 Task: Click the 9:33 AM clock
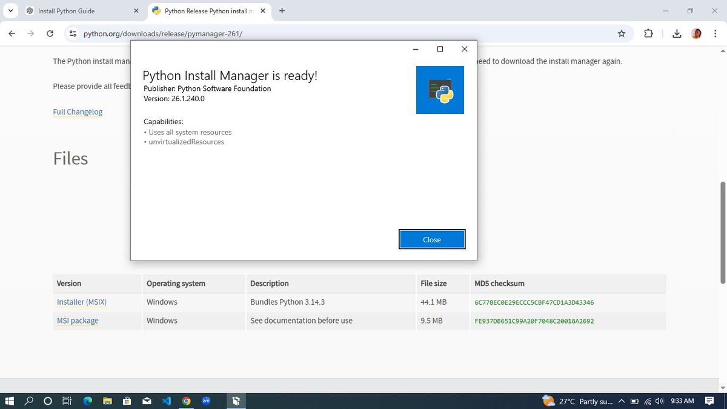pyautogui.click(x=682, y=401)
